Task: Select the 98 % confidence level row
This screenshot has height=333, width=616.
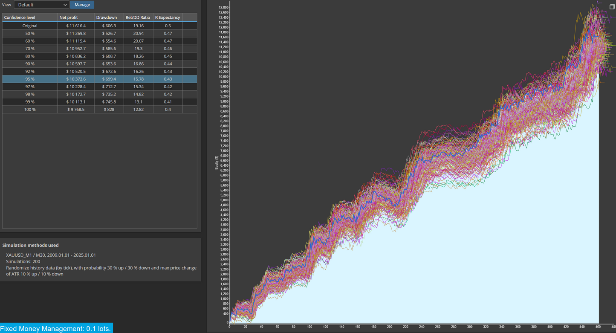Action: point(100,94)
